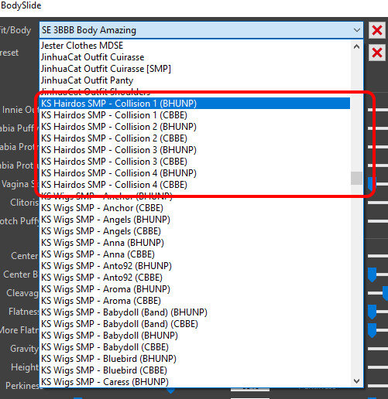Select KS Wigs SMP - Caress (BHUNP)

[195, 382]
